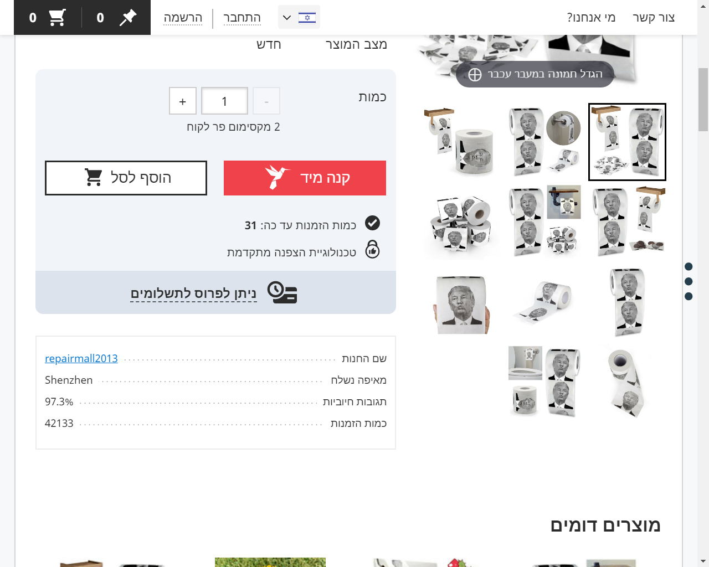Screen dimensions: 709x567
Task: Open the Israeli flag language dropdown
Action: (299, 18)
